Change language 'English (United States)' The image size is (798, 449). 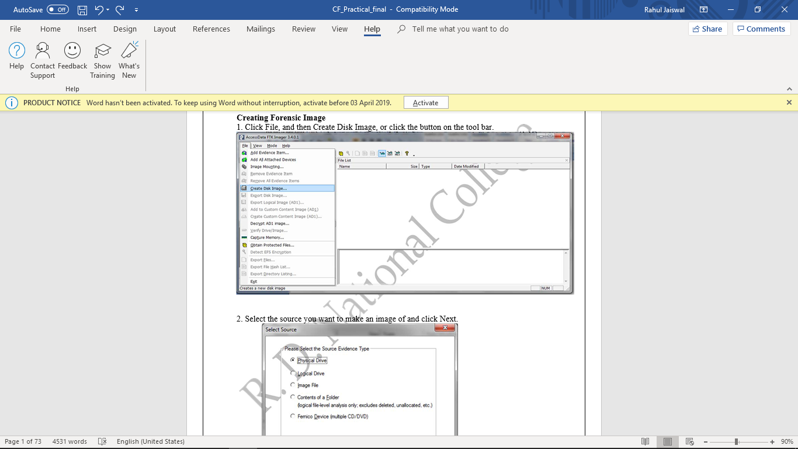tap(151, 441)
